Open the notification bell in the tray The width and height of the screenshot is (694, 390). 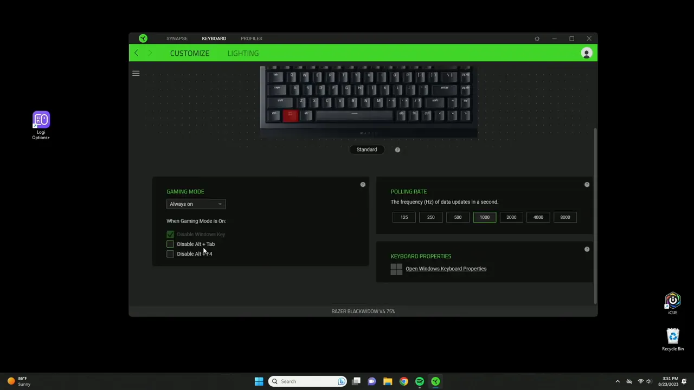click(x=684, y=381)
